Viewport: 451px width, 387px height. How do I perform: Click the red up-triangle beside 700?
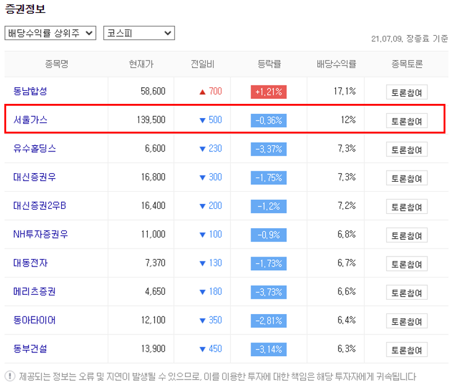pos(202,92)
